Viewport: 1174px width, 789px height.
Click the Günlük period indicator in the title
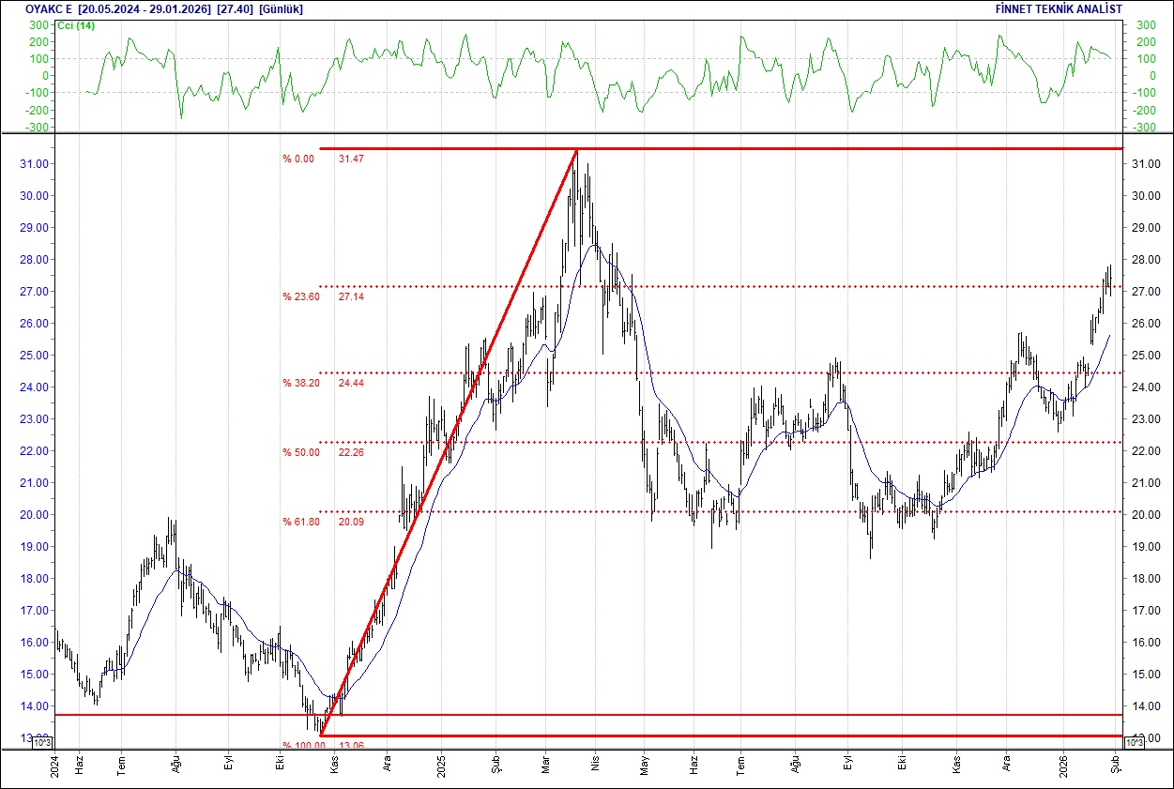coord(278,8)
